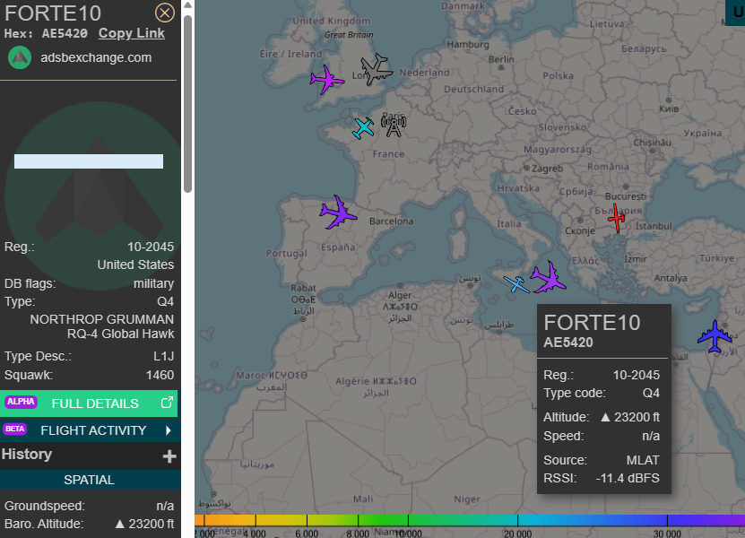The width and height of the screenshot is (745, 538).
Task: Click the Type Desc. value L1J
Action: [x=163, y=356]
